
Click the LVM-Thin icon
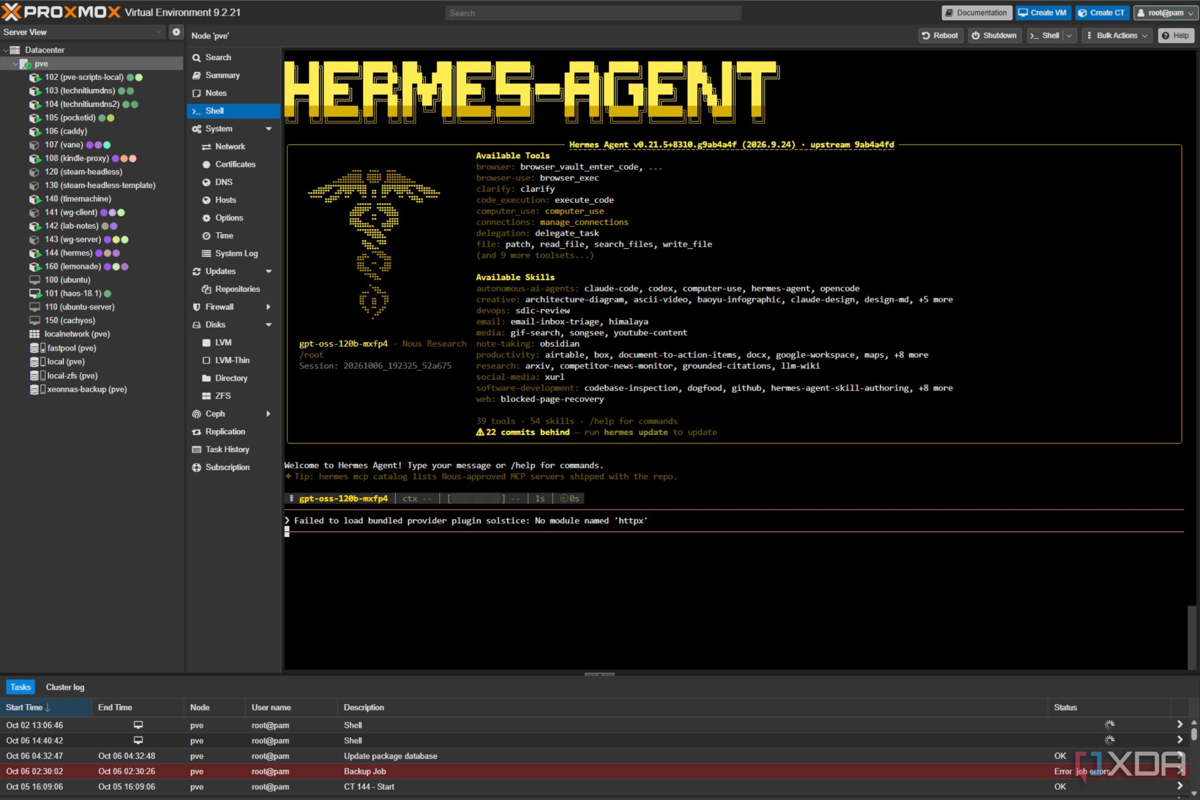click(x=206, y=361)
